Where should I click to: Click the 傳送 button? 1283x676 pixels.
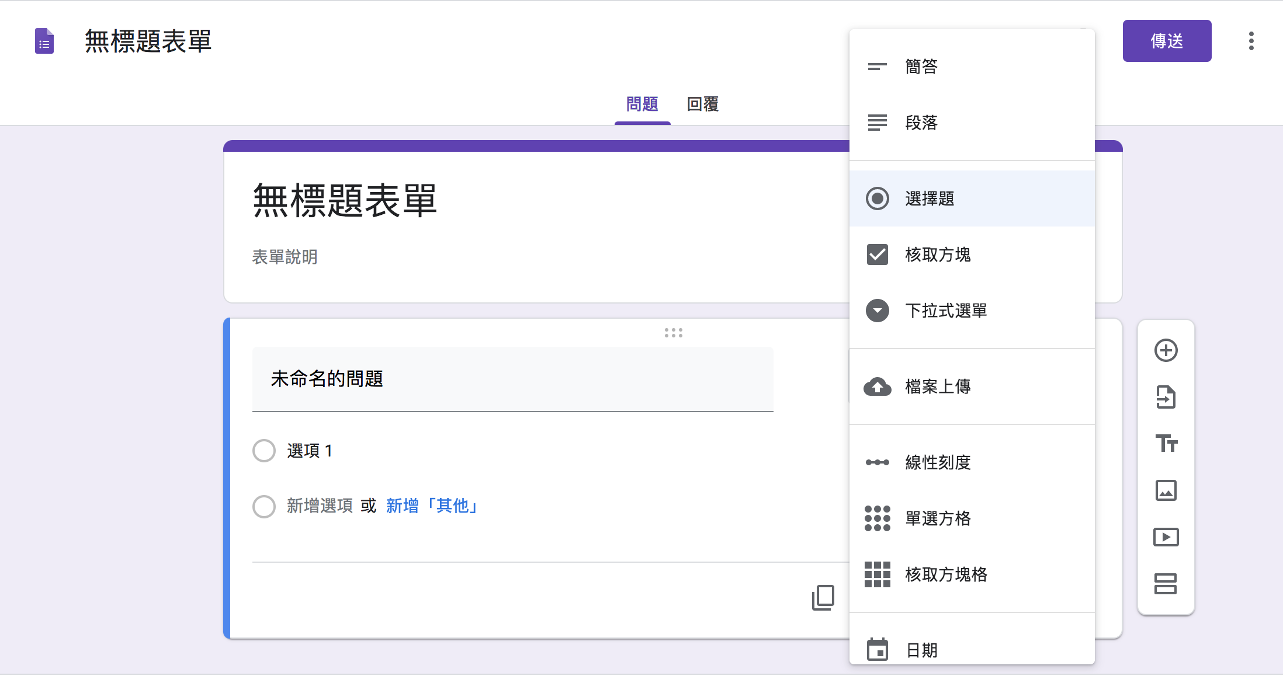1167,41
